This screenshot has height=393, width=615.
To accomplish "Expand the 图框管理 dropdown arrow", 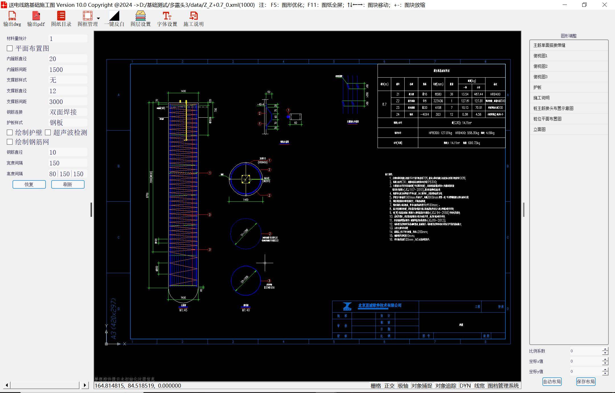I will 99,18.
